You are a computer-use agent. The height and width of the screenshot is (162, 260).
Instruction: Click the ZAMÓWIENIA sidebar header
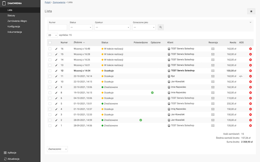tap(12, 3)
